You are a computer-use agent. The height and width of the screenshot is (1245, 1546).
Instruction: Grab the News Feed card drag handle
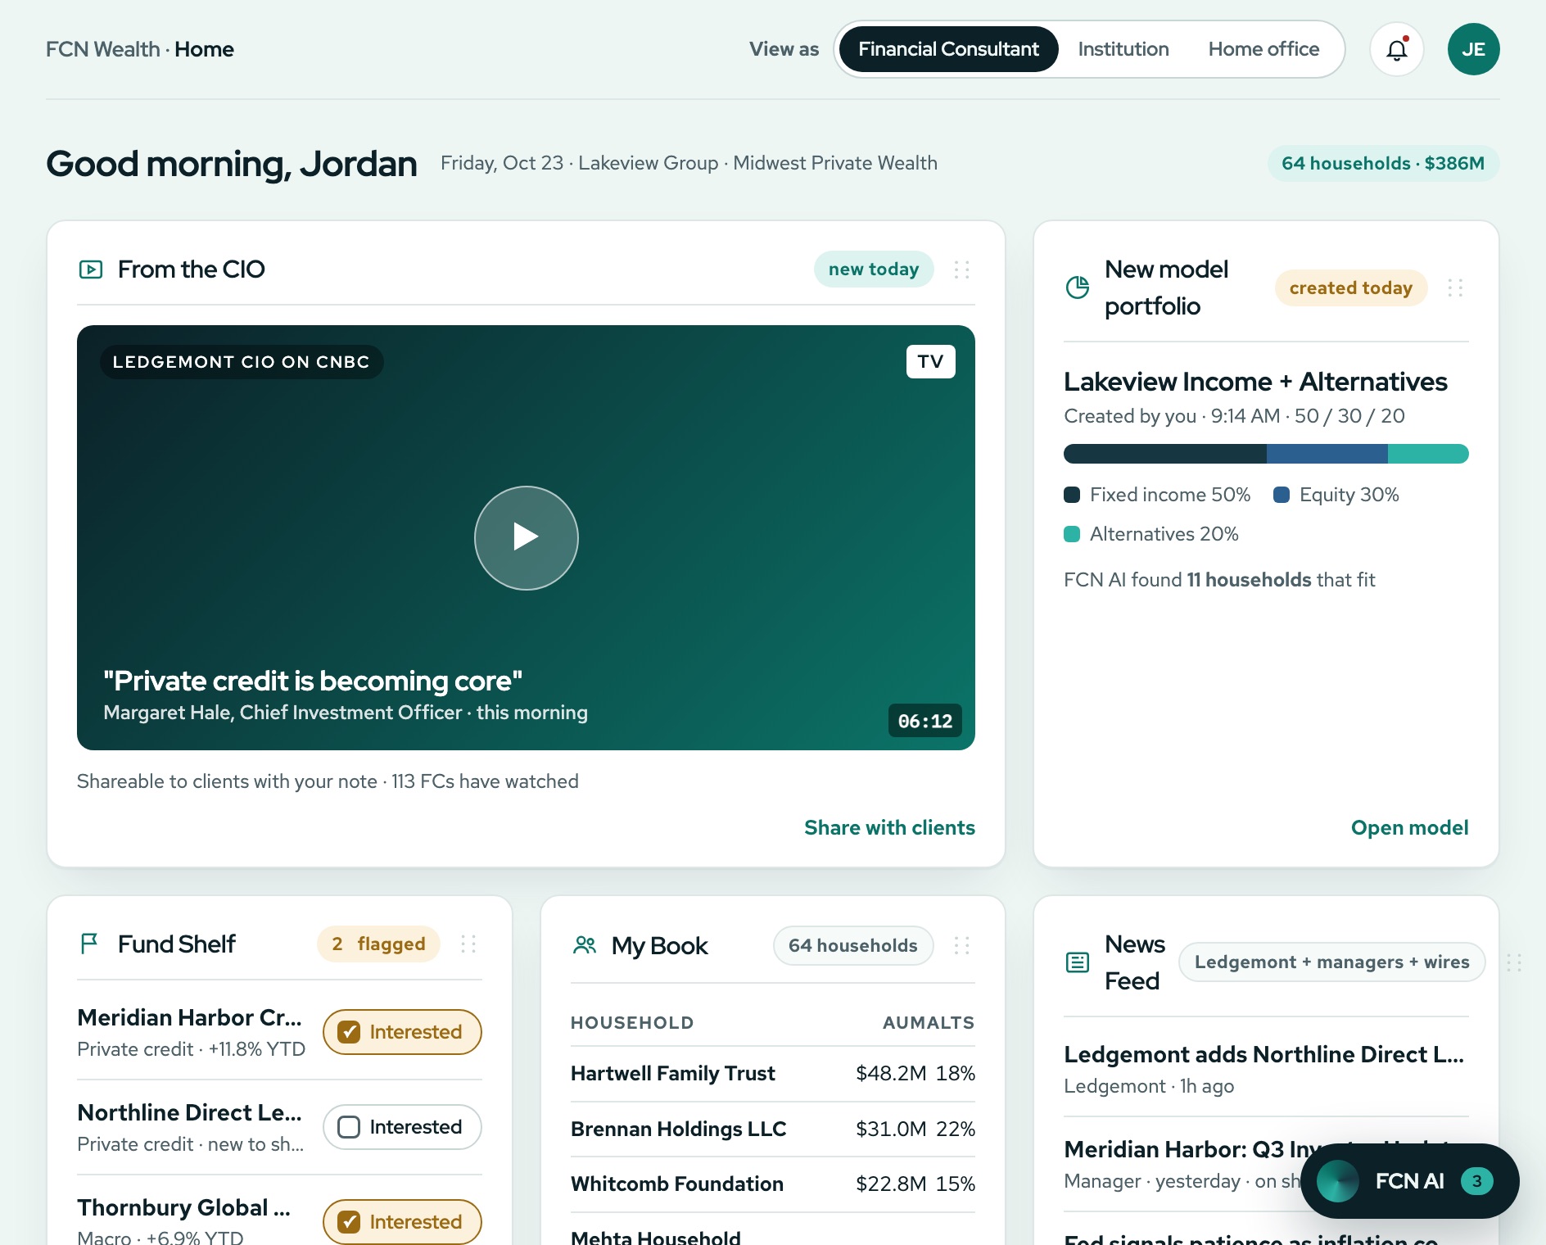click(1513, 962)
